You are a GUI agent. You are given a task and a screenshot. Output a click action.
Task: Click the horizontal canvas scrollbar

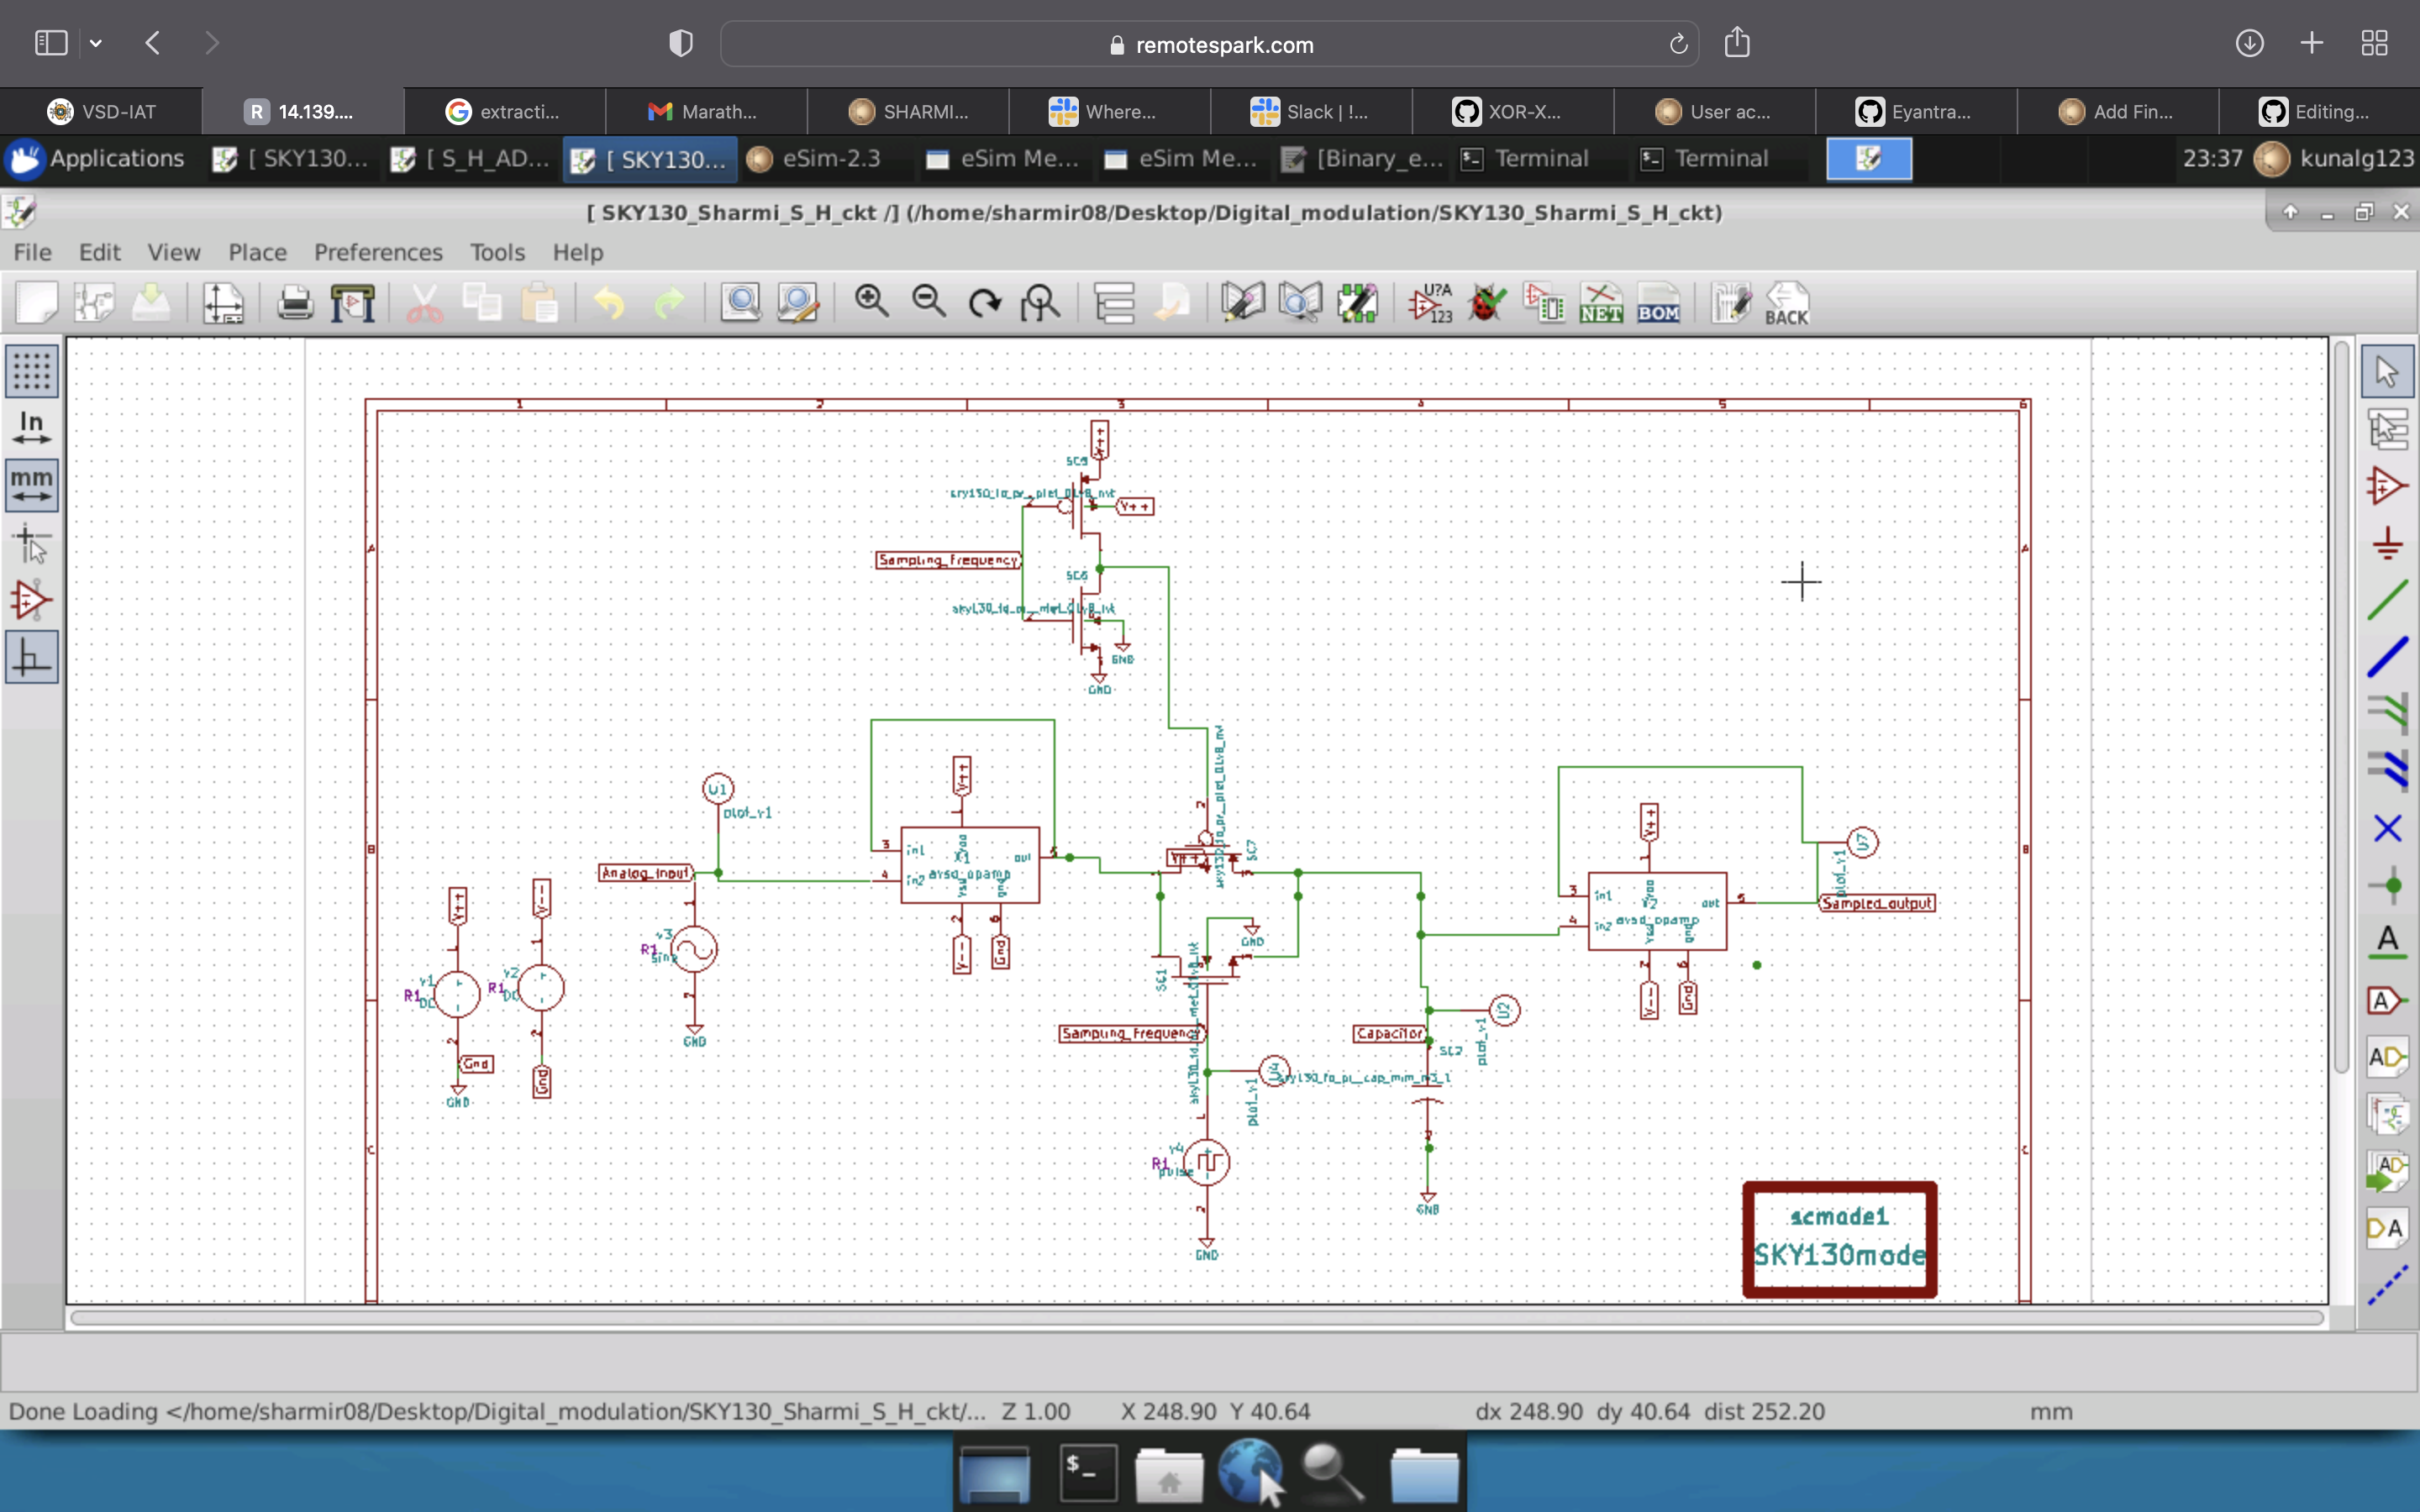click(1200, 1318)
